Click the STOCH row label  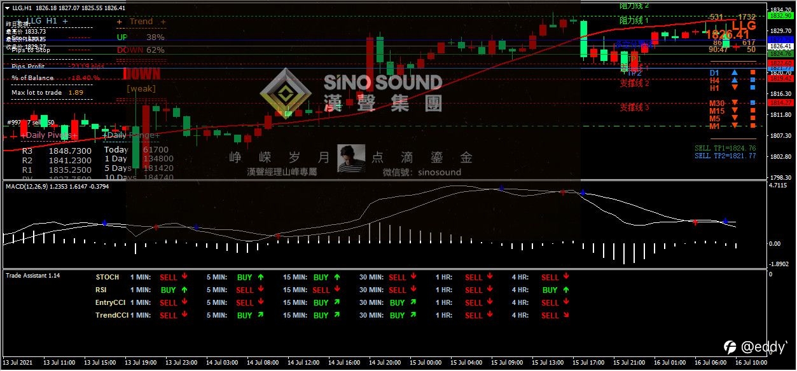pyautogui.click(x=107, y=277)
